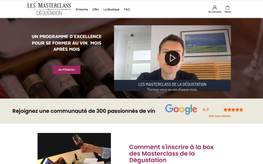The width and height of the screenshot is (263, 164).
Task: Play the presentation video
Action: point(172,58)
